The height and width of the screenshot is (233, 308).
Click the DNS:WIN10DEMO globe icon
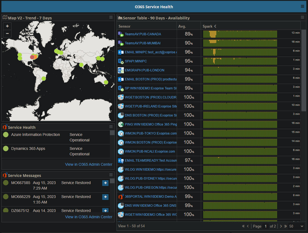tap(121, 205)
